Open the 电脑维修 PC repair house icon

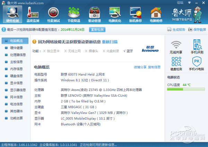(x=156, y=14)
